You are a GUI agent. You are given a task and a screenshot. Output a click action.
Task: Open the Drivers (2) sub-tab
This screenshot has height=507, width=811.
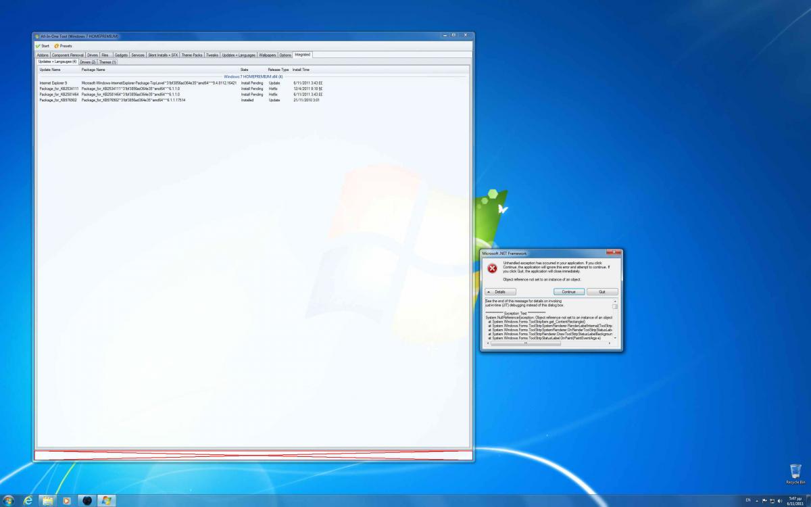coord(88,62)
